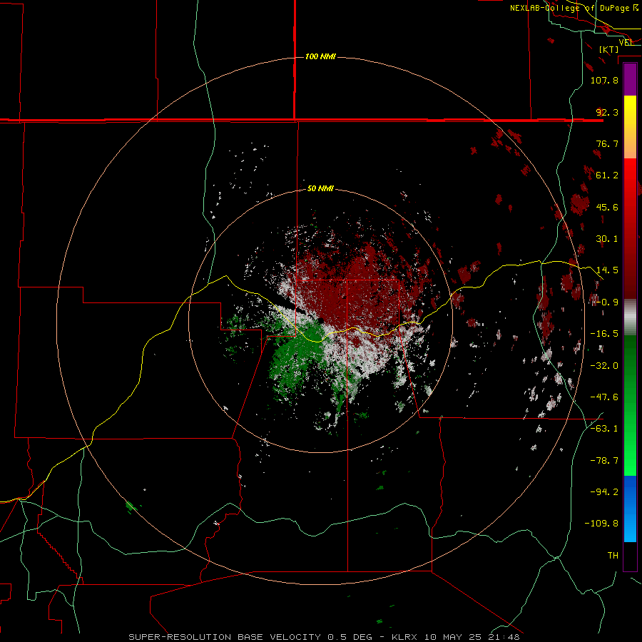This screenshot has height=642, width=642.
Task: Click the yellow-orange segment of the color bar
Action: tap(630, 127)
